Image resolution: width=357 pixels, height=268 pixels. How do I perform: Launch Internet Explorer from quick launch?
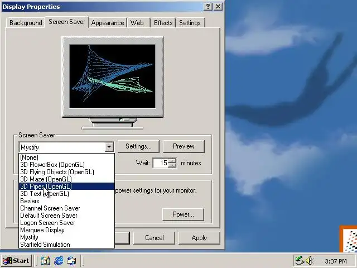(59, 261)
